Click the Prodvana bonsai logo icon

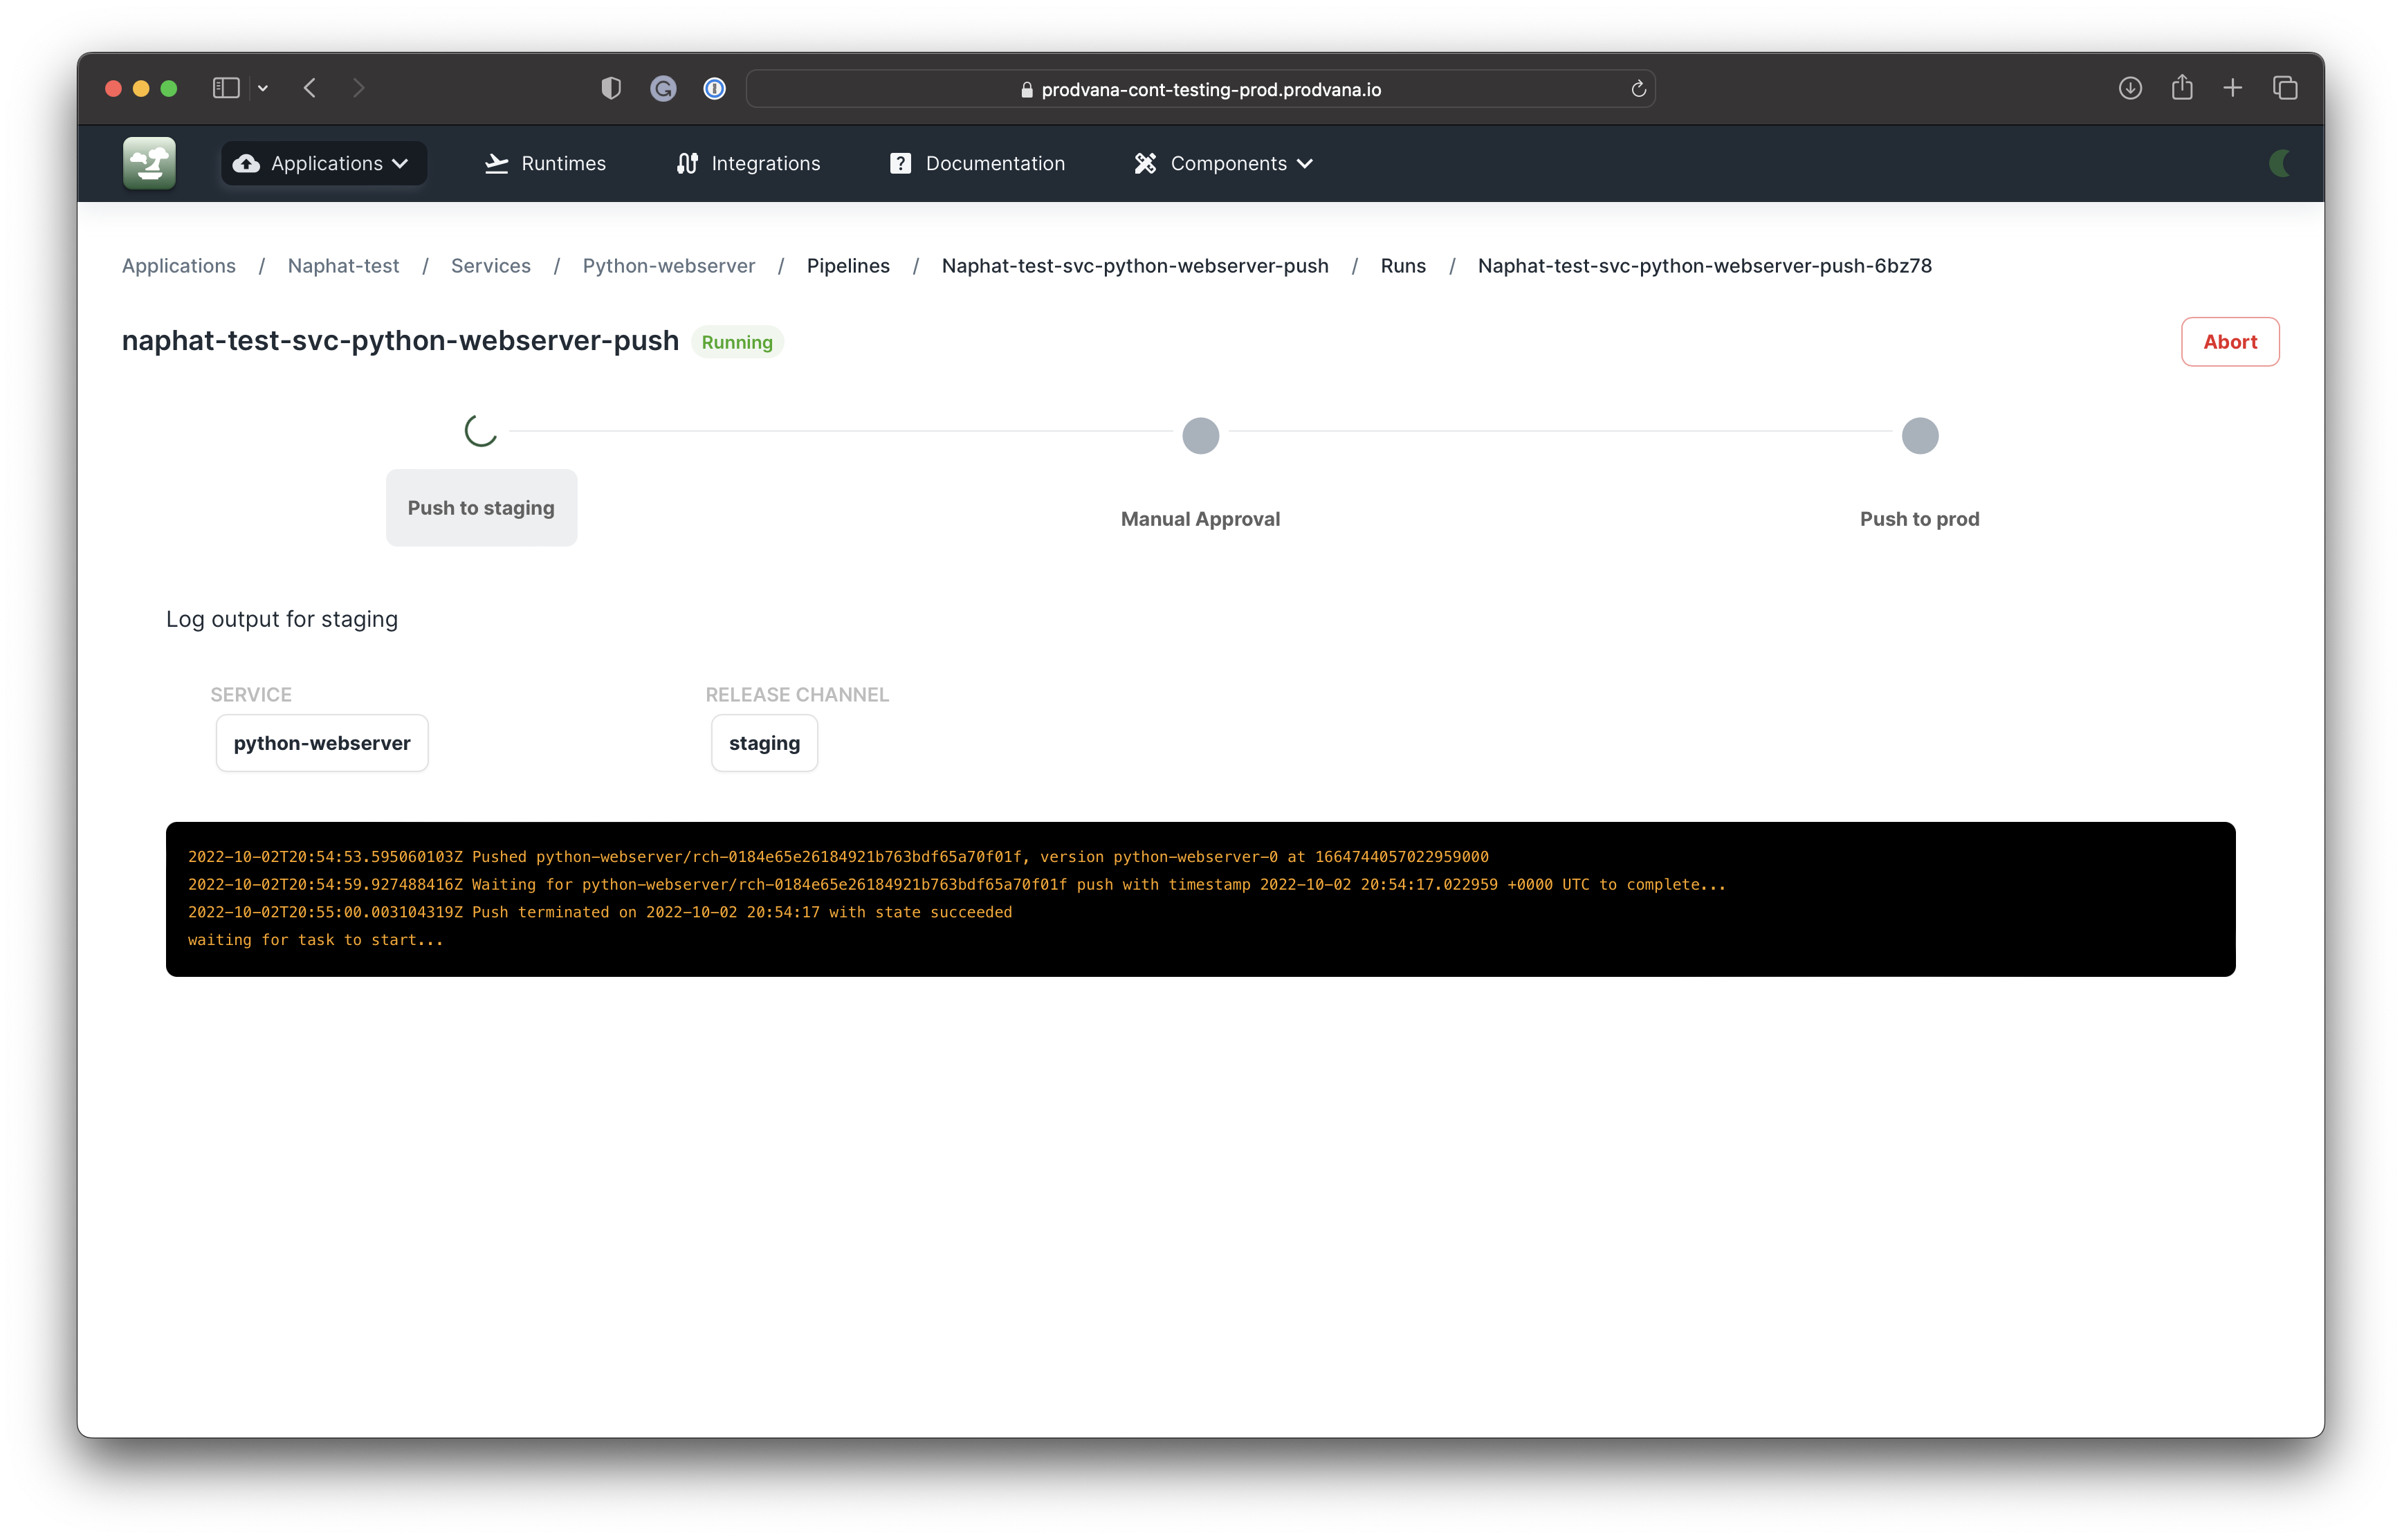tap(149, 163)
